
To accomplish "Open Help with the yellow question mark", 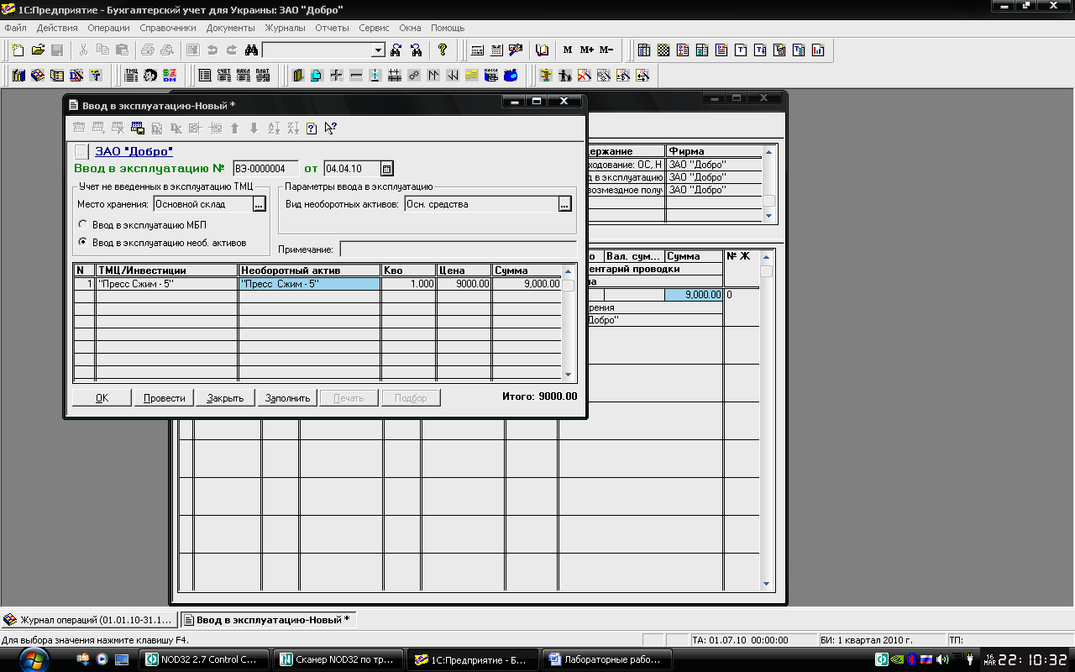I will click(x=443, y=50).
